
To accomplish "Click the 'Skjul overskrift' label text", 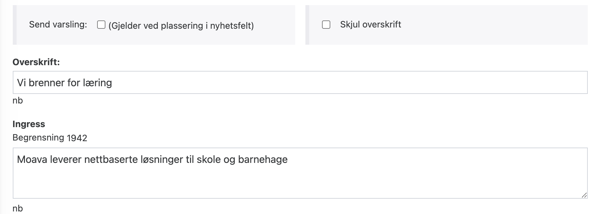I will point(370,25).
